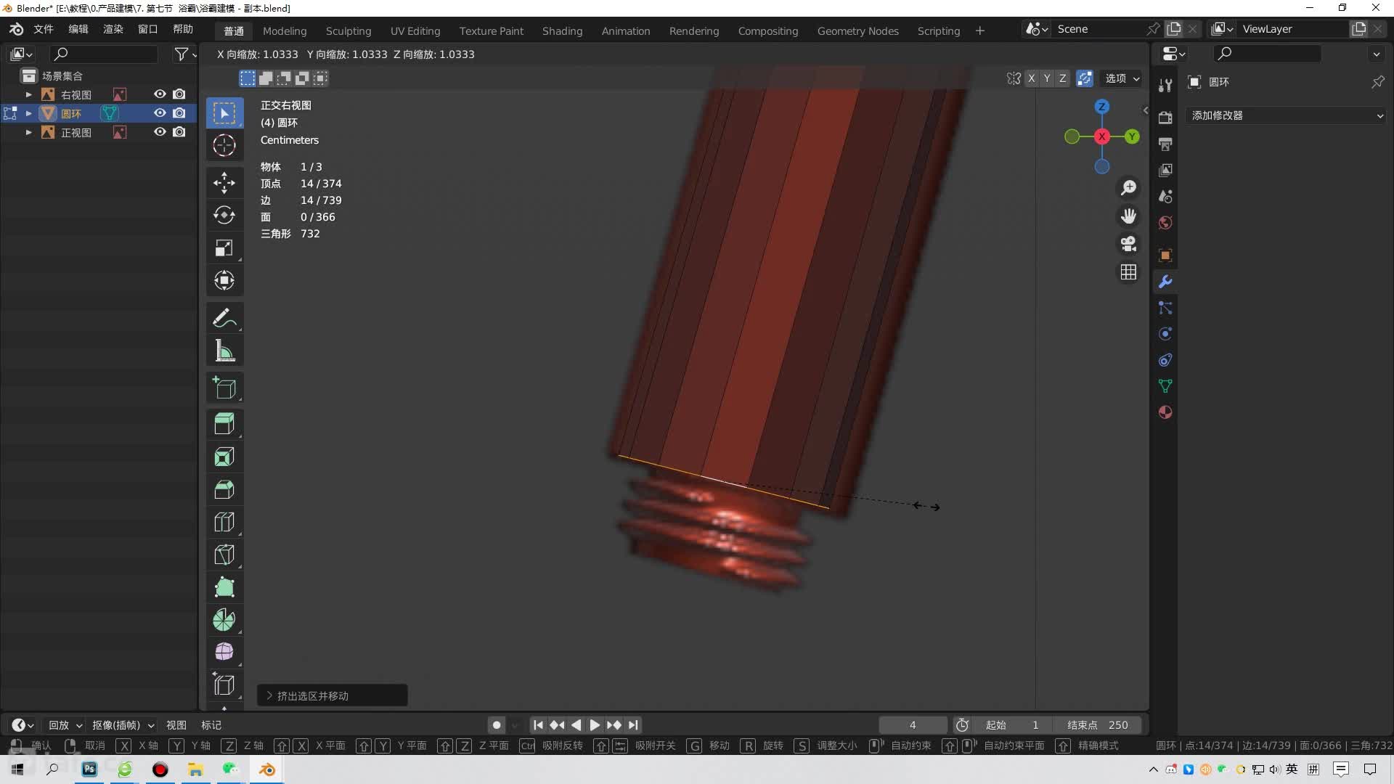This screenshot has width=1394, height=784.
Task: Jump to the first frame
Action: click(x=538, y=724)
